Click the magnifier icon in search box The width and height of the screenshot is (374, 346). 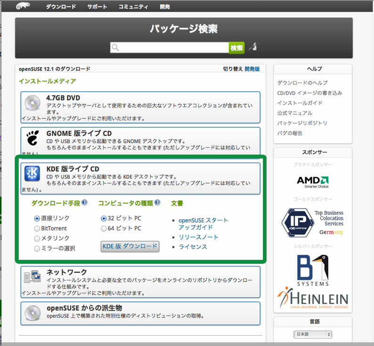(x=115, y=47)
